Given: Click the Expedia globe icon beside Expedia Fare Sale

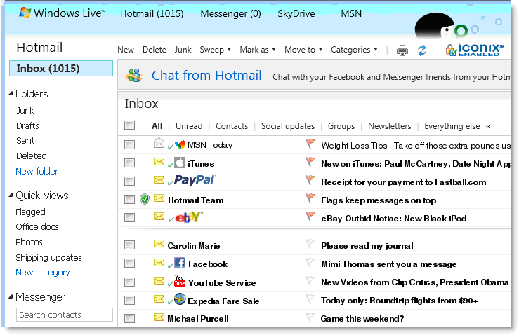Looking at the screenshot, I should click(180, 299).
